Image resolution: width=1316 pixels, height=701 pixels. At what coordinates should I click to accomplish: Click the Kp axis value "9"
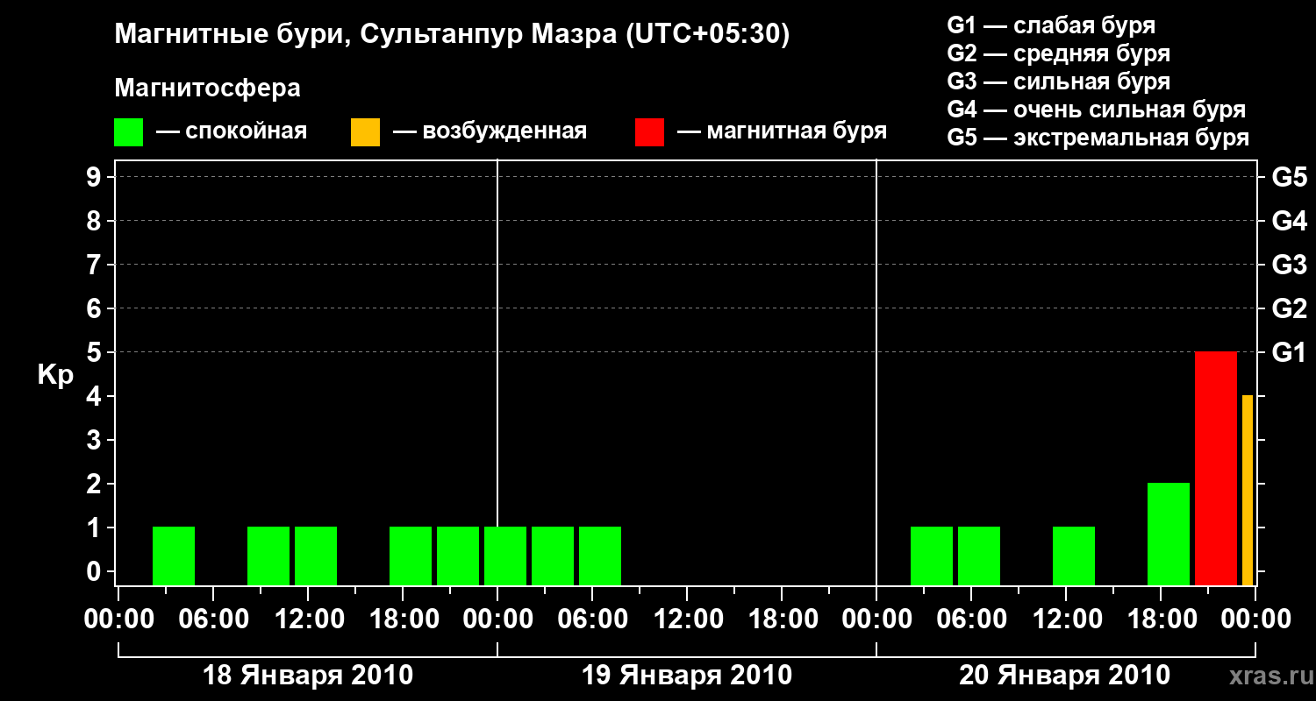tap(96, 177)
